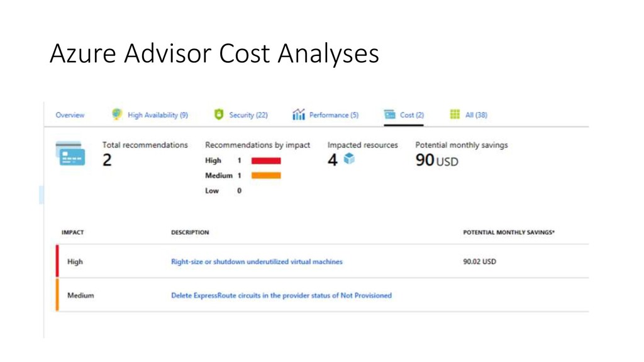Click the 90 USD potential monthly savings
This screenshot has height=362, width=644.
tap(437, 160)
